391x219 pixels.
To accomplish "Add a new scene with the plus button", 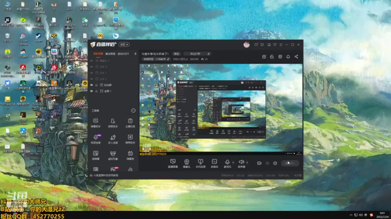I will pos(135,54).
